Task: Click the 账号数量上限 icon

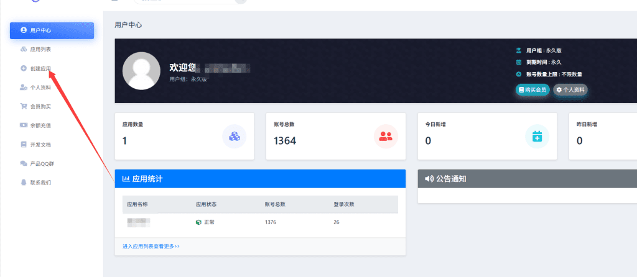Action: coord(519,74)
